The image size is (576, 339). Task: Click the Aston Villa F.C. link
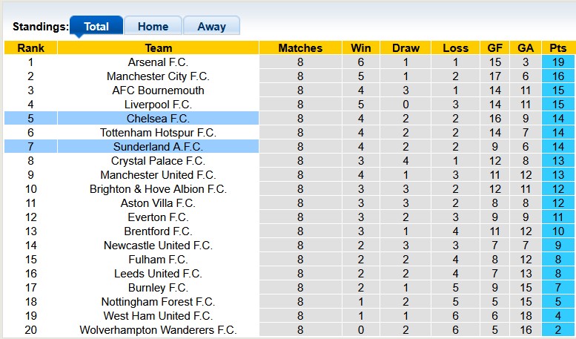point(158,203)
